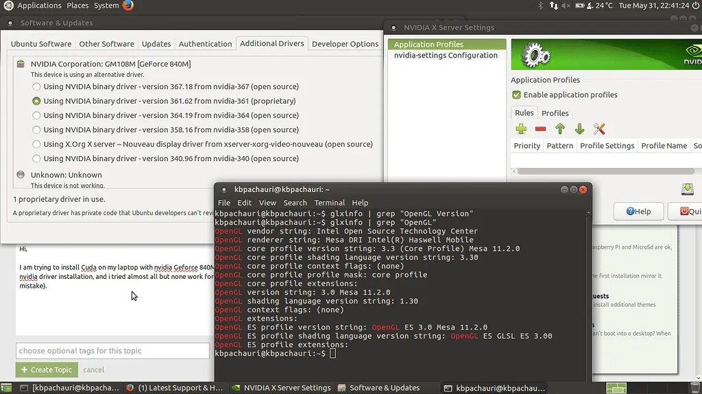This screenshot has width=702, height=394.
Task: Select NVIDIA driver version 367.18 radio
Action: point(36,86)
